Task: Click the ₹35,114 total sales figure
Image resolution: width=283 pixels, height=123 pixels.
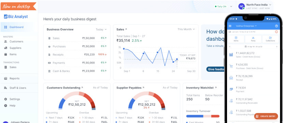Action: click(123, 40)
